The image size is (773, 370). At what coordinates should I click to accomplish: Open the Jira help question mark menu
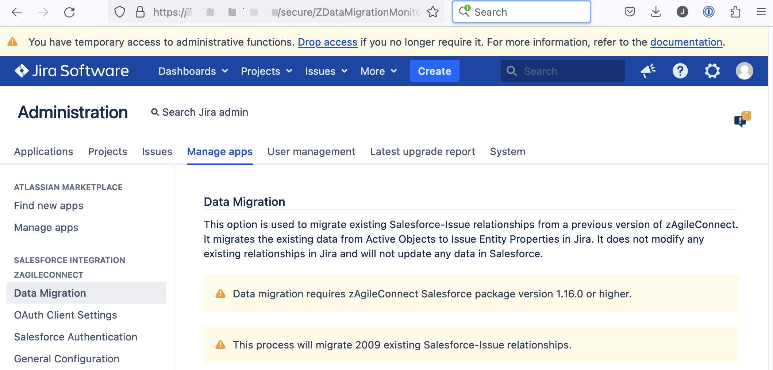(680, 71)
